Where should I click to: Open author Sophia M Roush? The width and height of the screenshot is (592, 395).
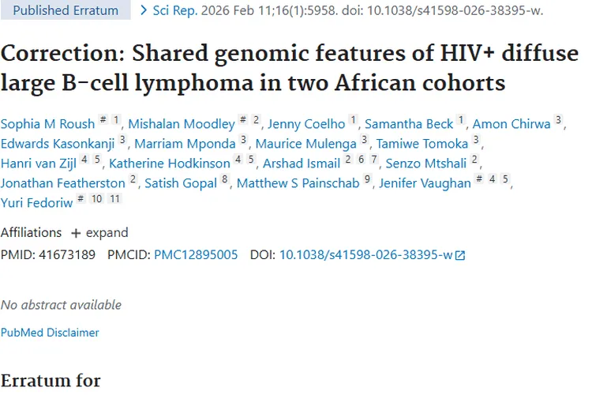(47, 123)
